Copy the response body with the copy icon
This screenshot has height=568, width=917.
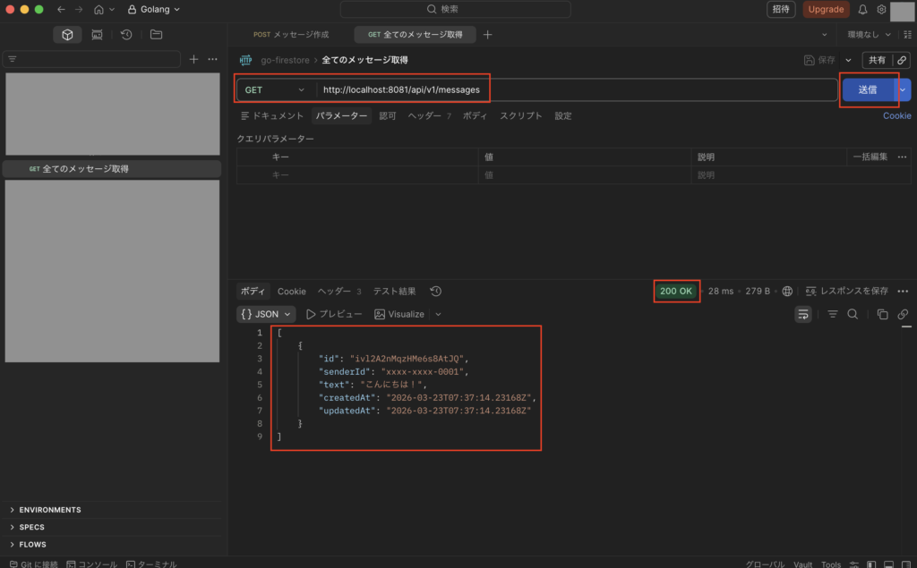pos(882,314)
